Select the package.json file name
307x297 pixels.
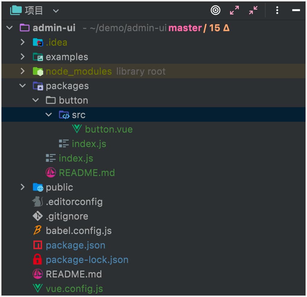[75, 246]
